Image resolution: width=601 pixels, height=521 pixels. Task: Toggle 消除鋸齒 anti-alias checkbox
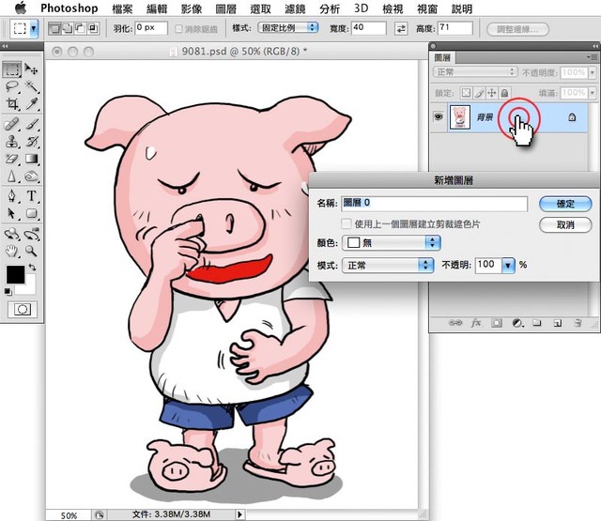click(178, 29)
